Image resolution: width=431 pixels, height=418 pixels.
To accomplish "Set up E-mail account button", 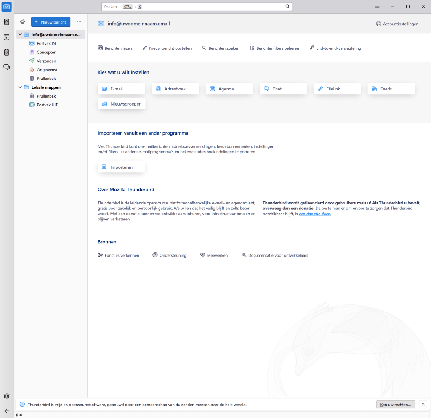I will pyautogui.click(x=121, y=89).
